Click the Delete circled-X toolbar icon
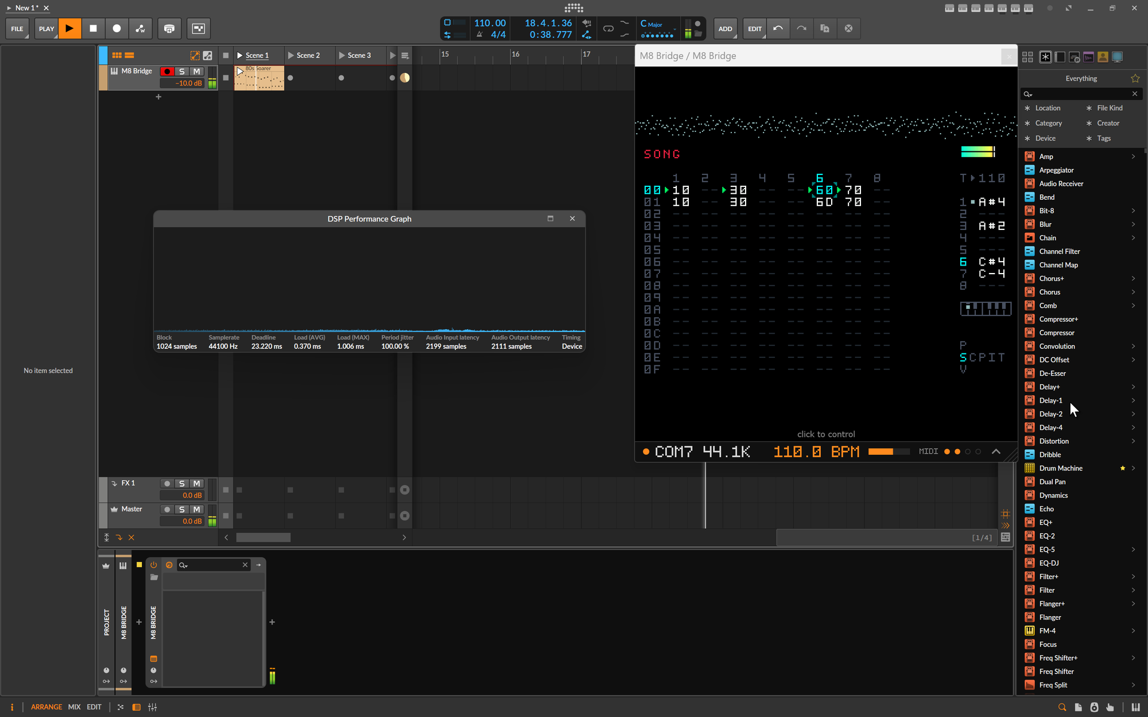Screen dimensions: 1148x717 (x=848, y=28)
